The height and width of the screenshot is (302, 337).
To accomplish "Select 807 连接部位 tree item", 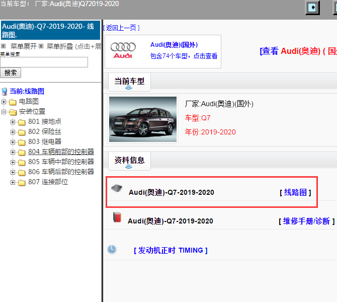I will point(48,182).
